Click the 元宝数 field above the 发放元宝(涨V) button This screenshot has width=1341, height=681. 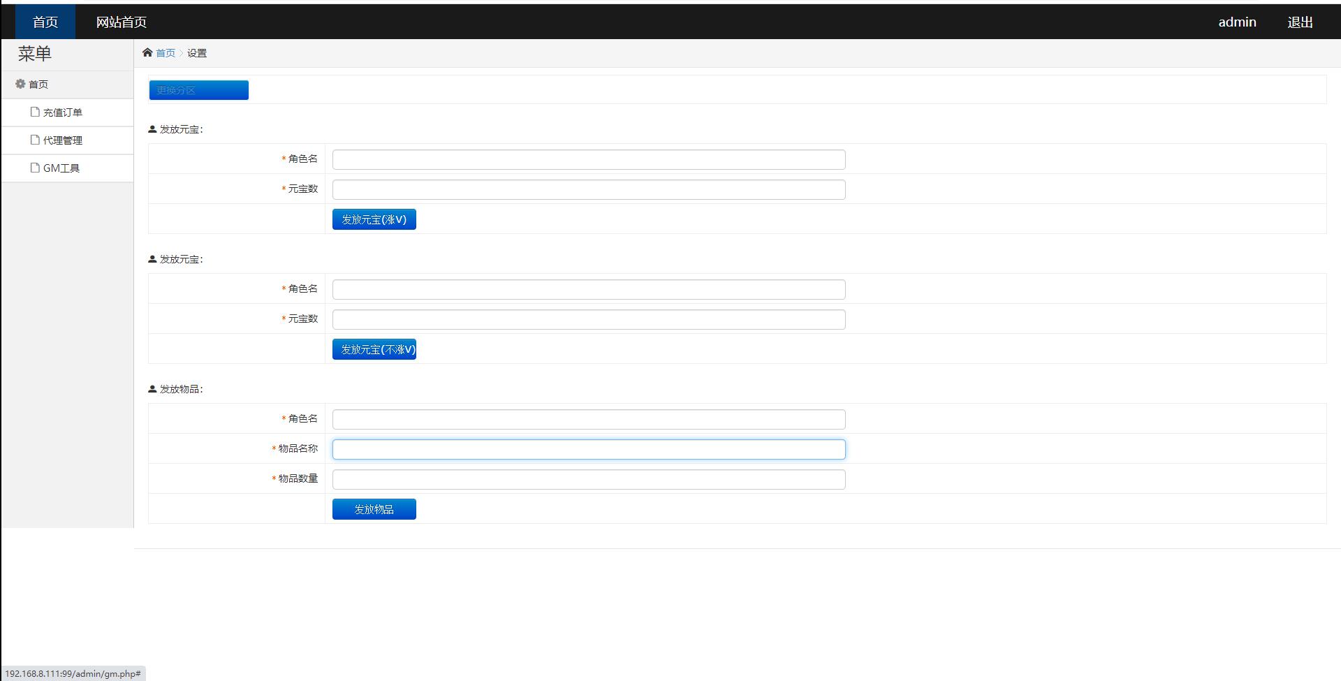(589, 189)
